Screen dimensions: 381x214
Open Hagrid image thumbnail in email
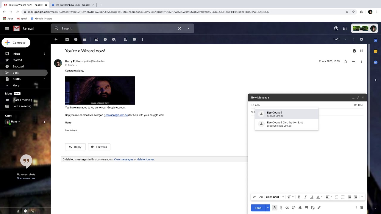pyautogui.click(x=100, y=90)
